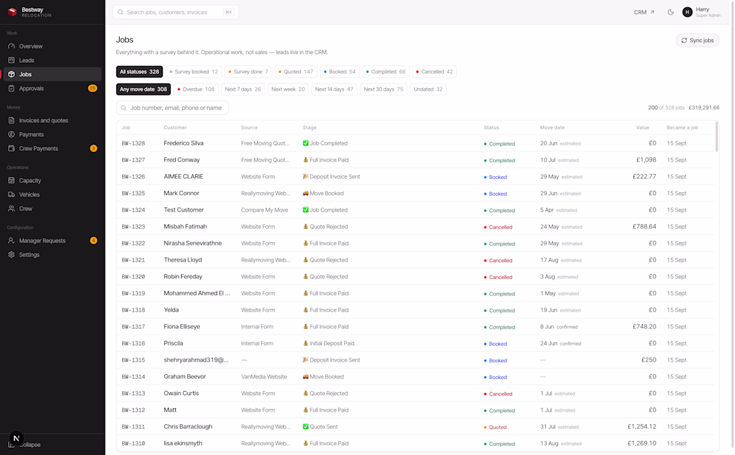Click Deposit Invoice Sent stage on BW-1315

coord(331,360)
